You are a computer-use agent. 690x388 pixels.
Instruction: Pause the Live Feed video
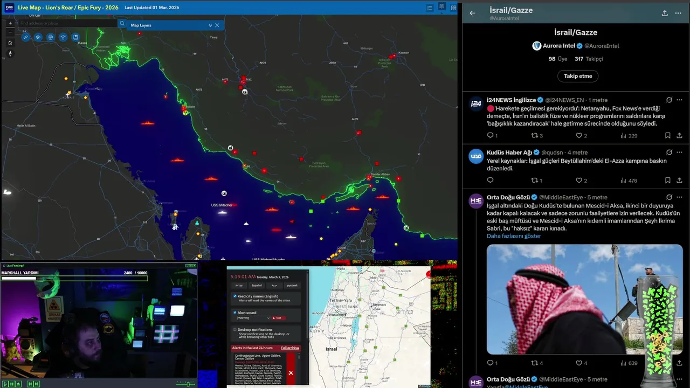pyautogui.click(x=12, y=384)
